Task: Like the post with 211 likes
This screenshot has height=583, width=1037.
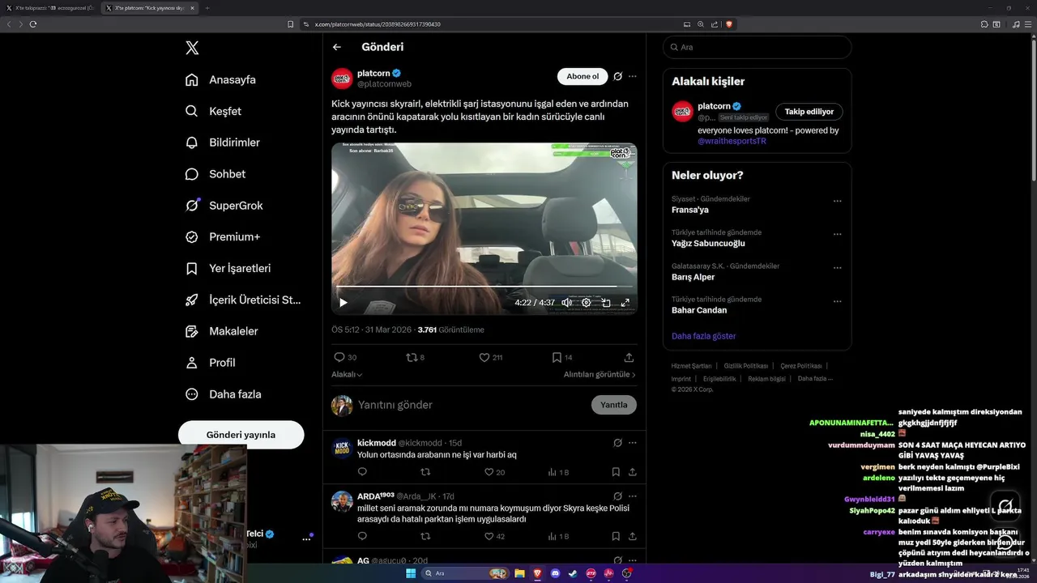Action: (491, 357)
